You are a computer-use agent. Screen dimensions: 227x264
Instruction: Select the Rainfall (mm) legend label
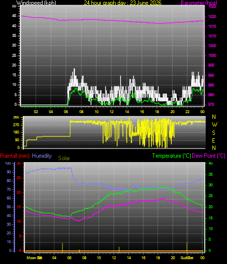coord(15,156)
